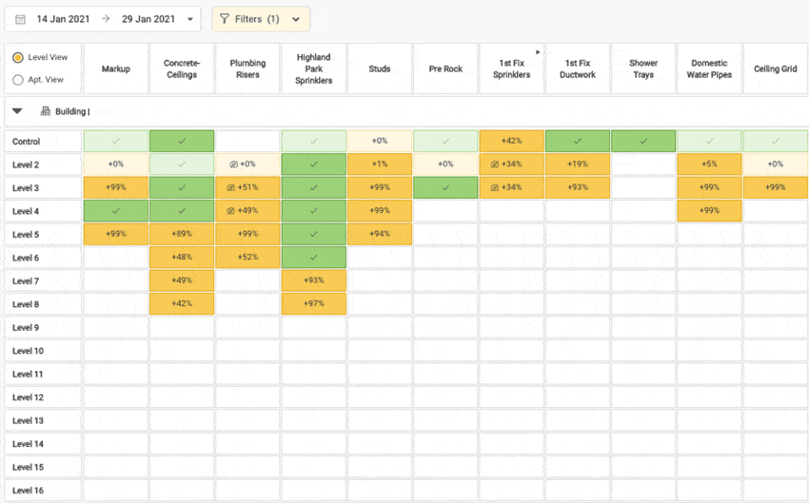Screen dimensions: 809x503
Task: Click the image icon in Level 2 1st Fix Sprinklers
Action: point(495,164)
